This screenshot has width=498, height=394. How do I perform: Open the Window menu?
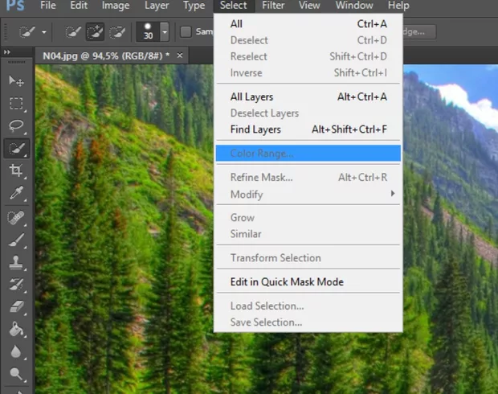(354, 6)
